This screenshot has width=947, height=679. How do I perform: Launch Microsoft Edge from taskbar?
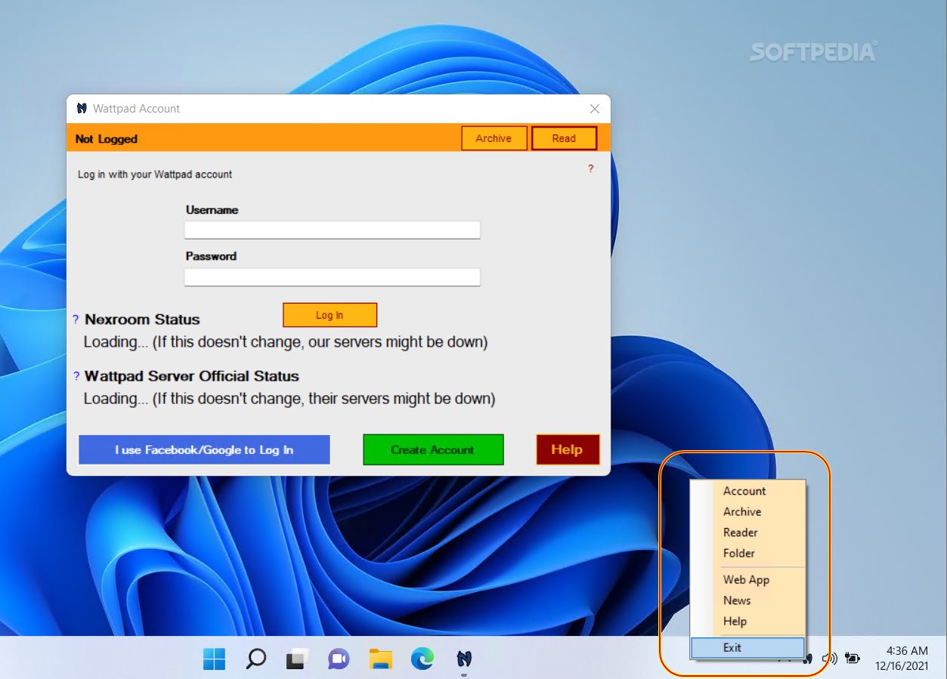point(422,659)
